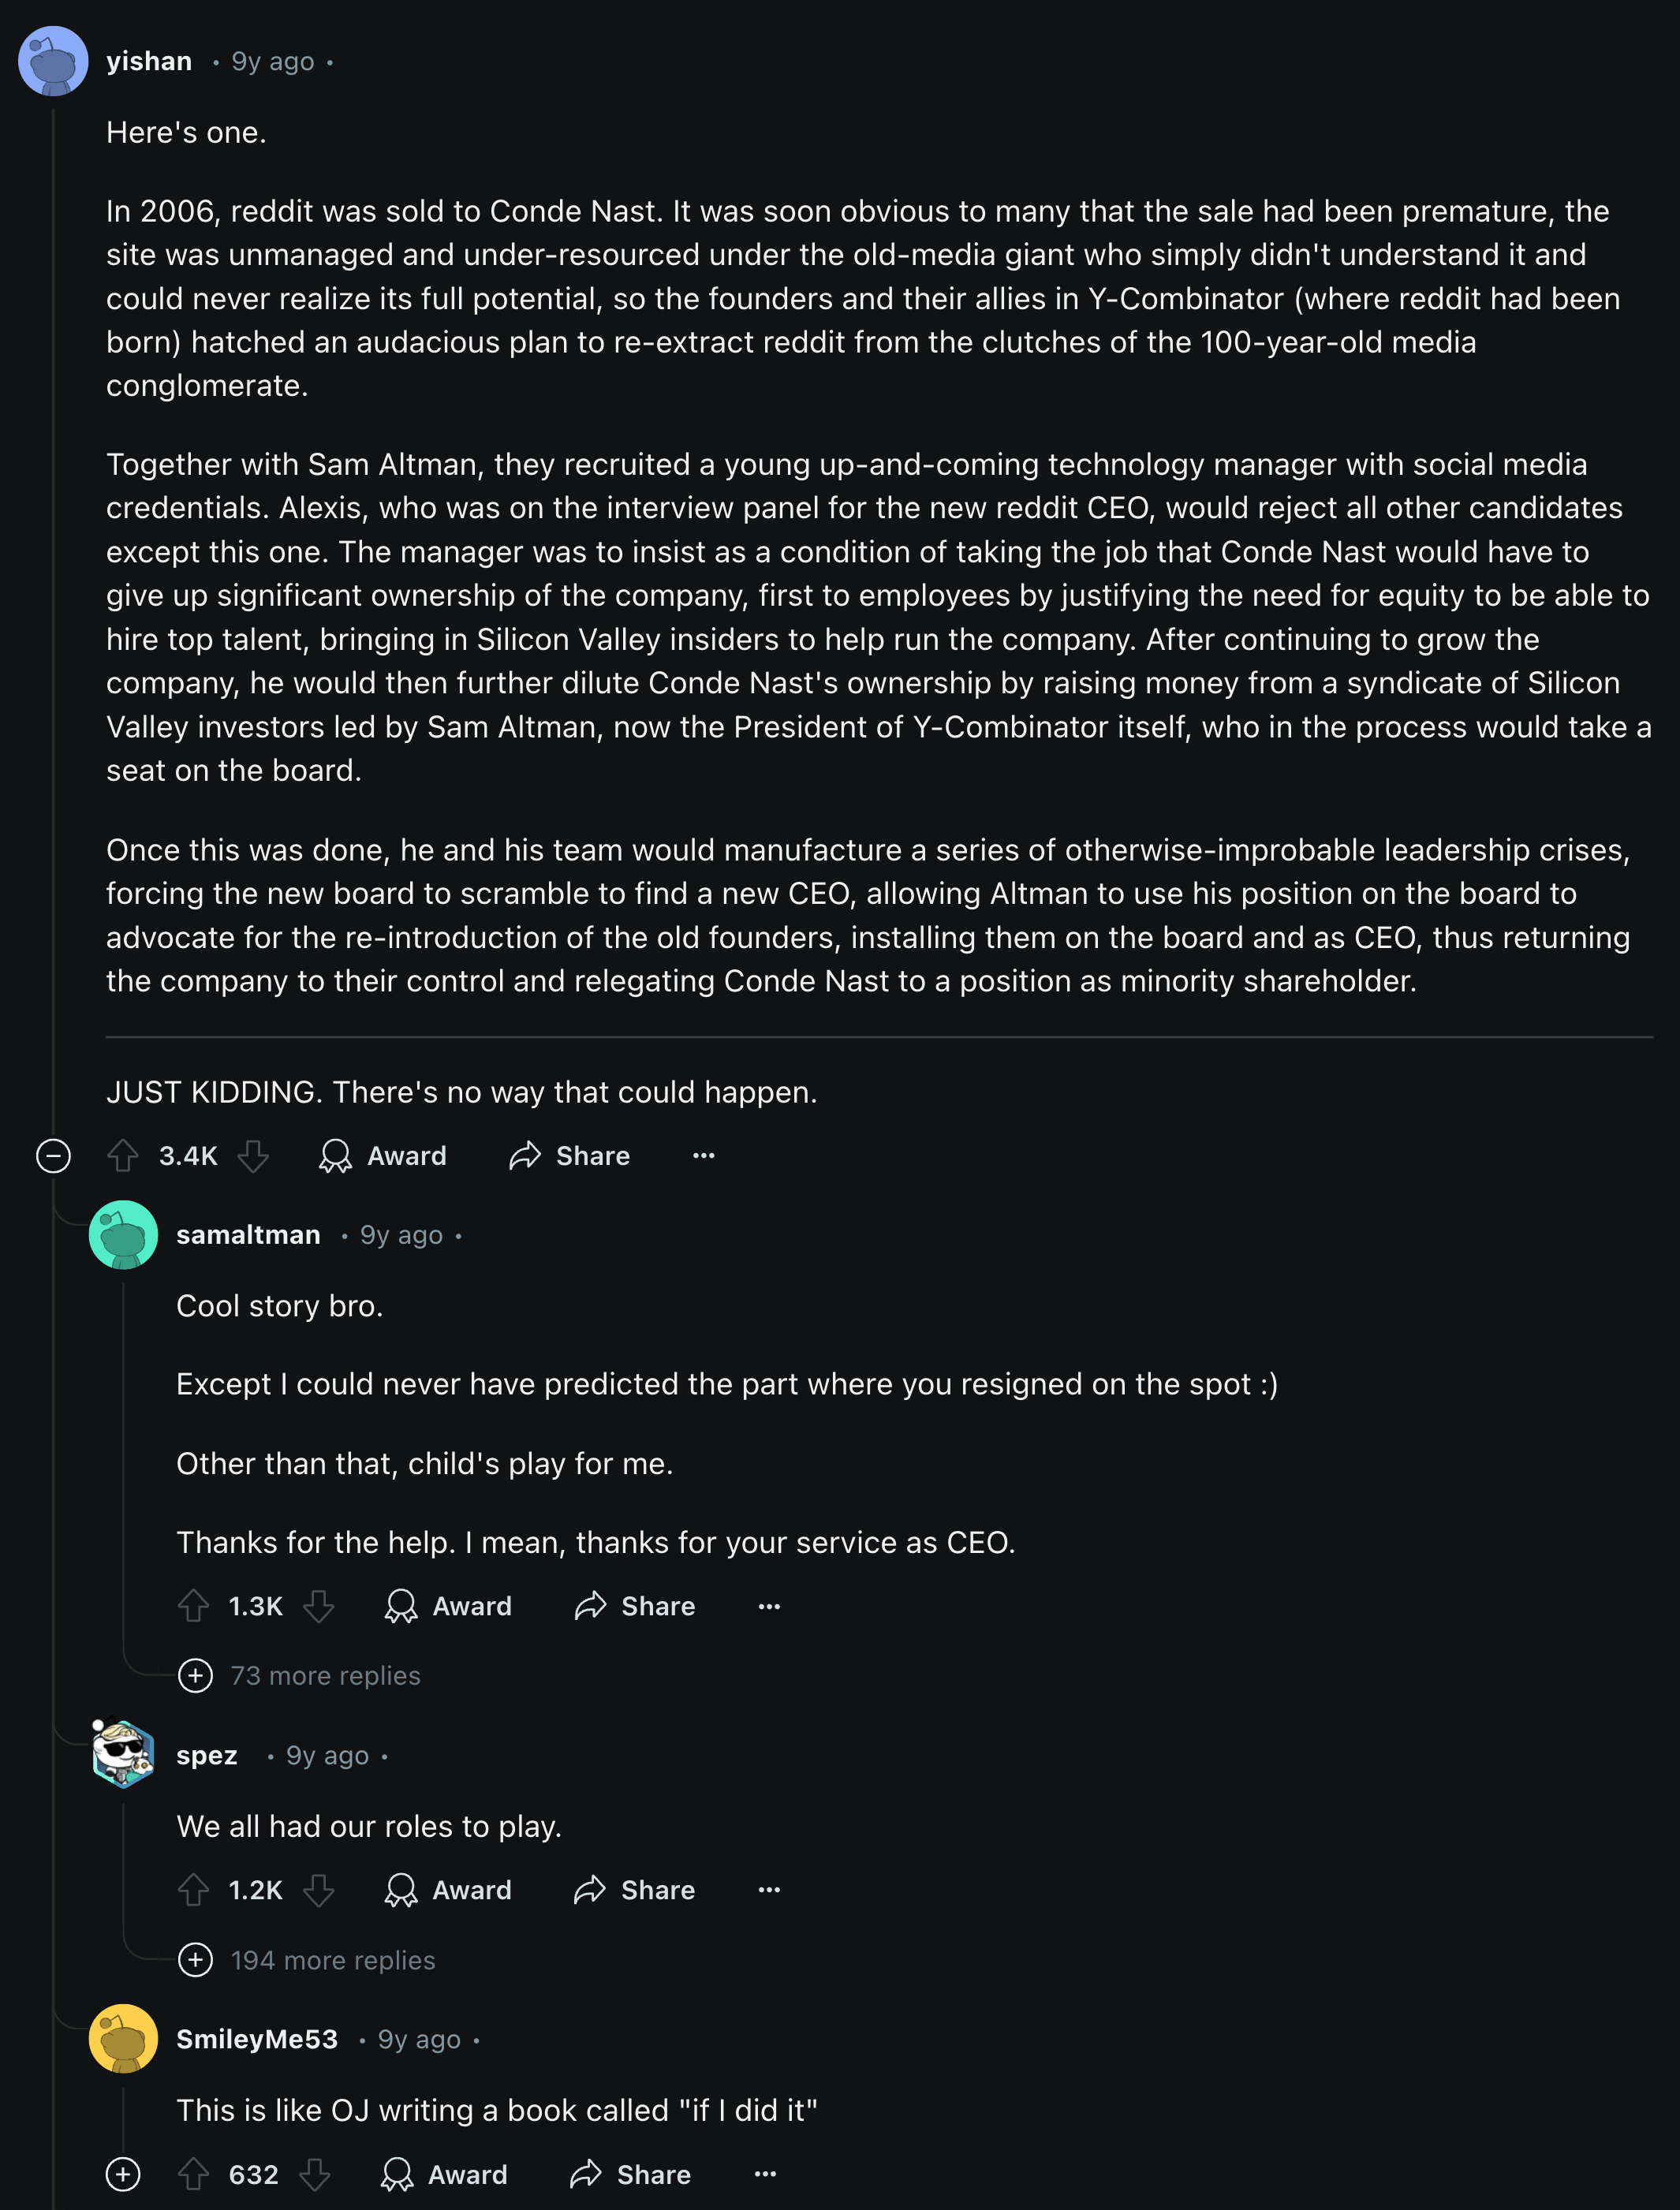This screenshot has width=1680, height=2210.
Task: Share spez's comment
Action: point(634,1890)
